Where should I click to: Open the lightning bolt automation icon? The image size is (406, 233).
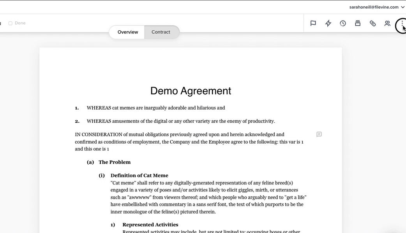point(328,23)
